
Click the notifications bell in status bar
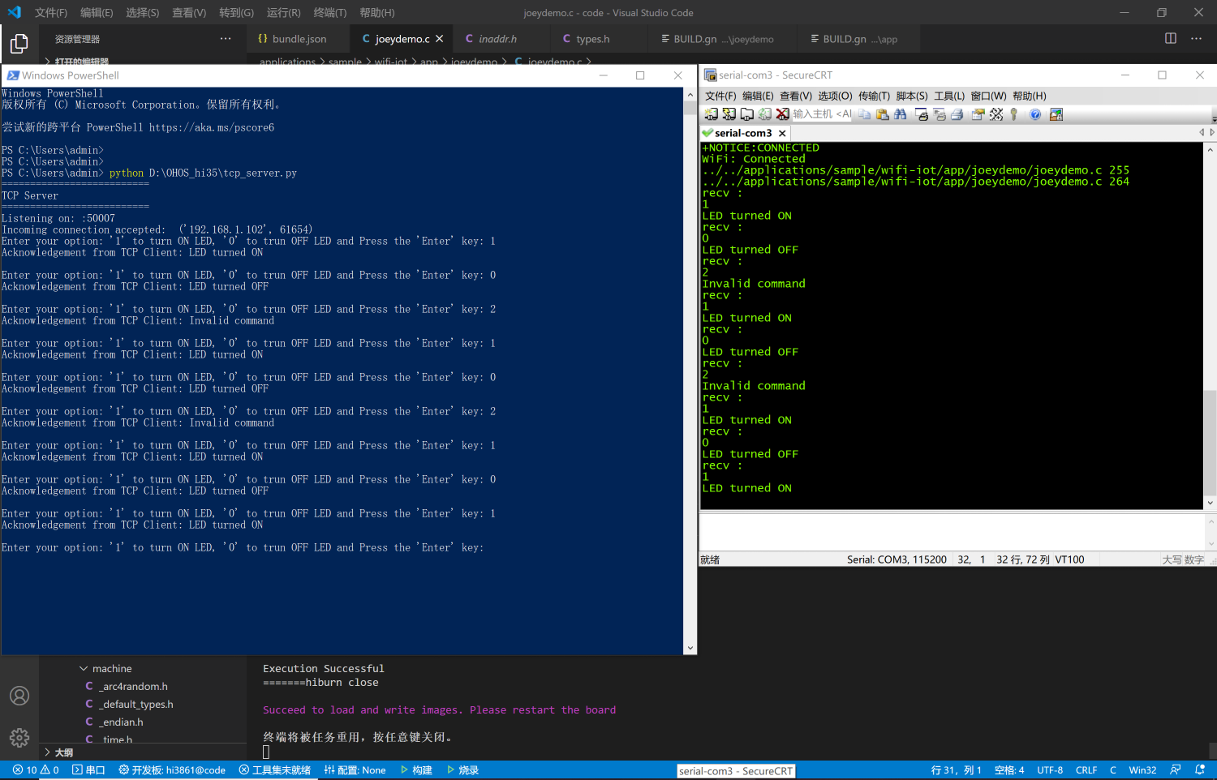(1200, 769)
